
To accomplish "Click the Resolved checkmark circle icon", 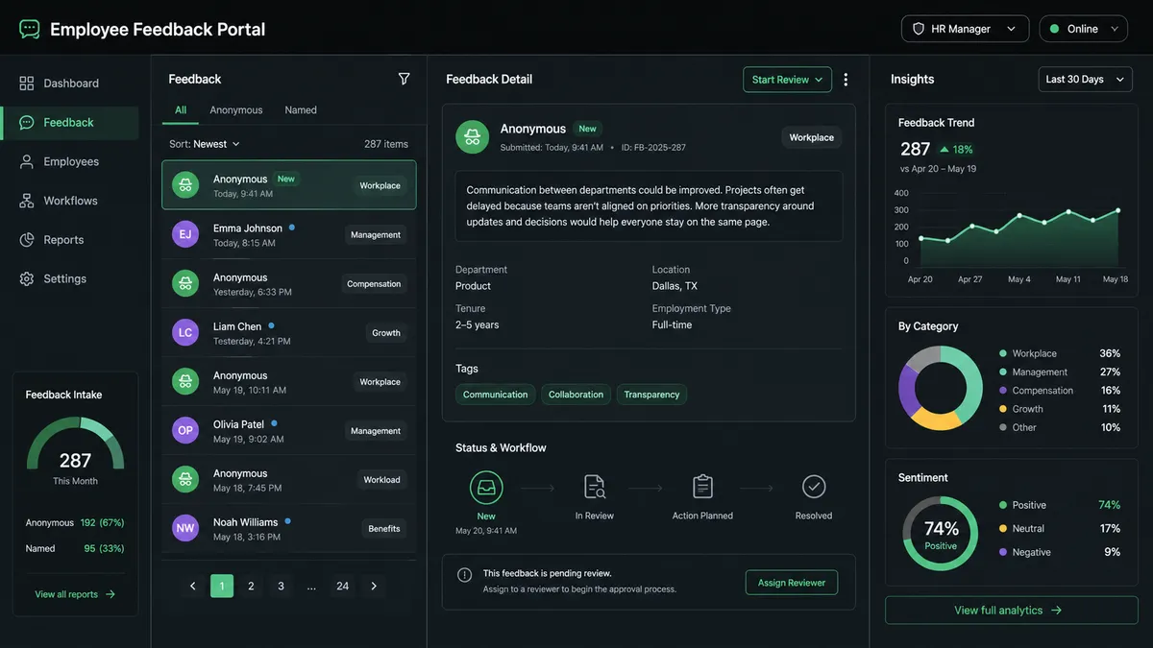I will (x=814, y=487).
